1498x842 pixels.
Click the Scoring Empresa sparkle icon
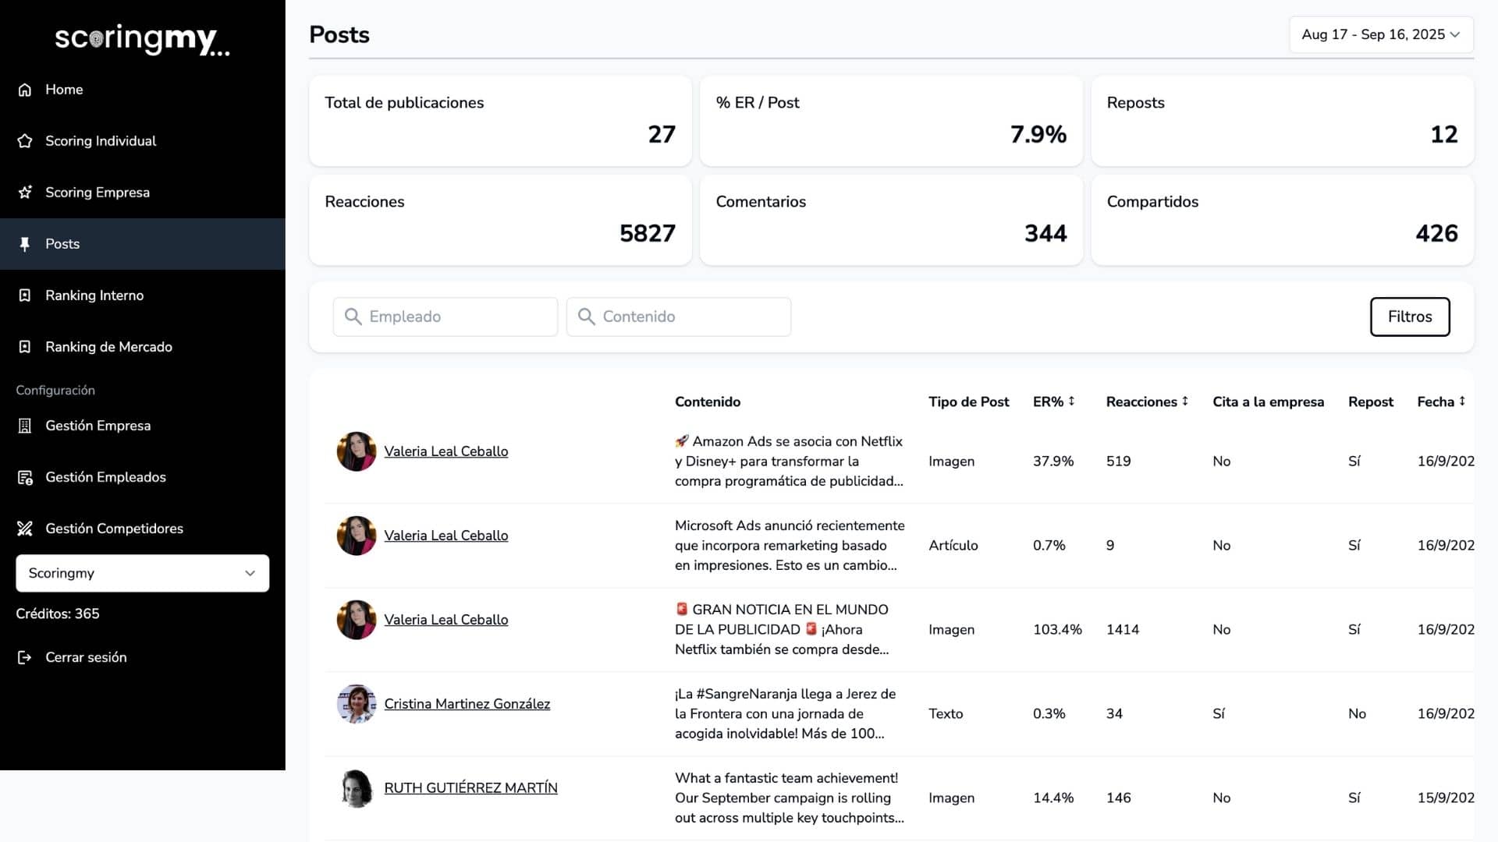(26, 192)
